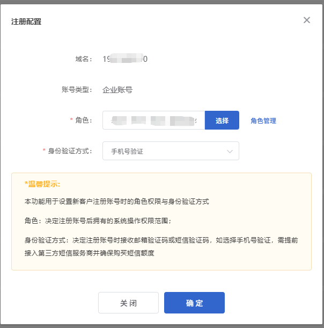Close the 注册配置 dialog with X icon
Image resolution: width=324 pixels, height=328 pixels.
[307, 20]
